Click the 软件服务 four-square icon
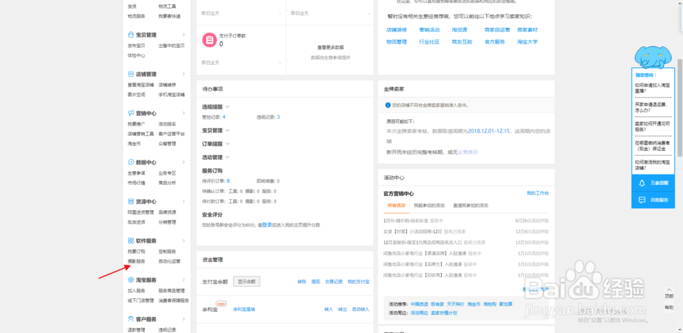Viewport: 683px width, 333px height. (130, 241)
